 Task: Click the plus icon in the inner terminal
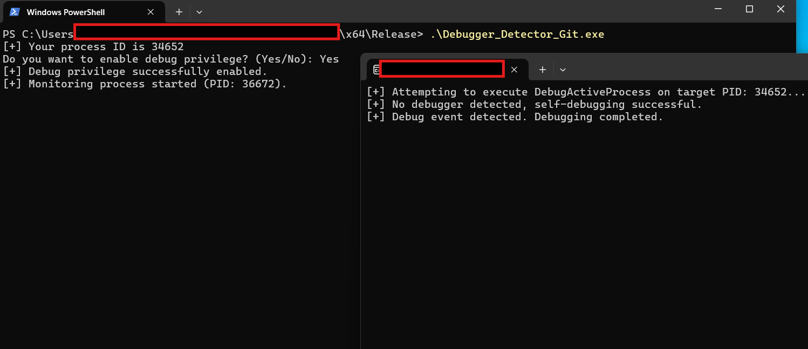click(x=542, y=69)
